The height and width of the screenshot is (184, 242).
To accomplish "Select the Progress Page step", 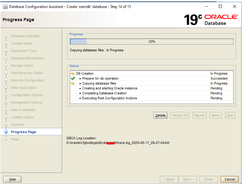I will pos(23,132).
